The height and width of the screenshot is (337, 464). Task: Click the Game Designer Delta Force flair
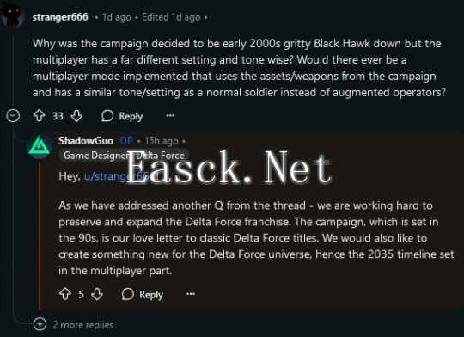point(124,156)
